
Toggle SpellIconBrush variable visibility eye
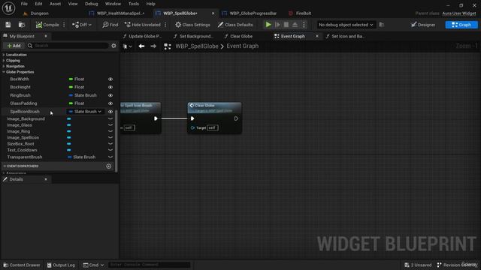point(110,112)
